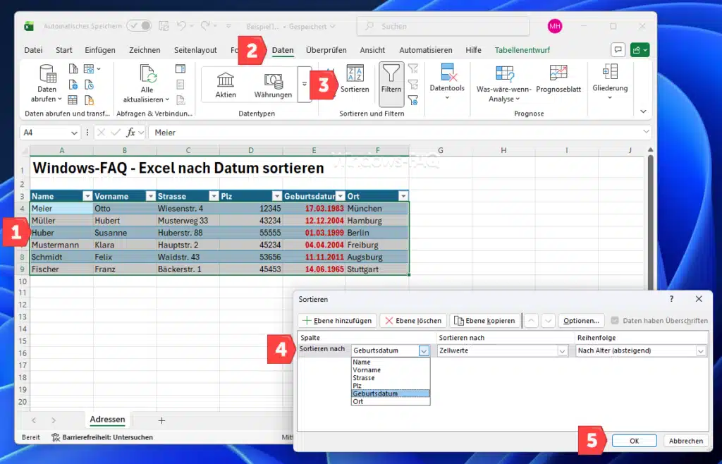Open the Zellwerte dropdown under Sortieren nach
Screen dimensions: 722x464
(x=562, y=350)
